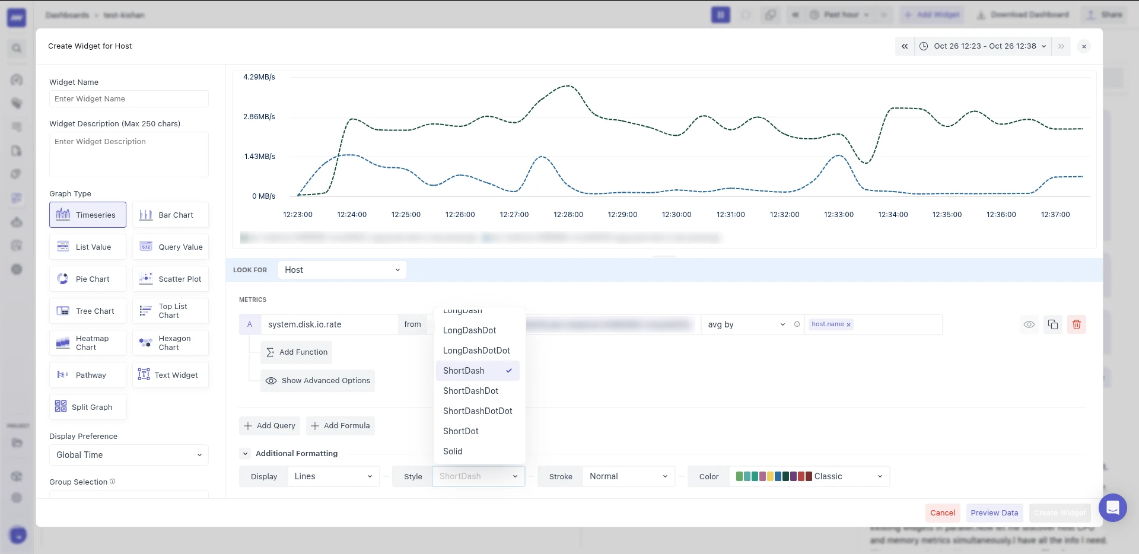Image resolution: width=1139 pixels, height=554 pixels.
Task: Select Scatter Plot graph type
Action: (x=170, y=279)
